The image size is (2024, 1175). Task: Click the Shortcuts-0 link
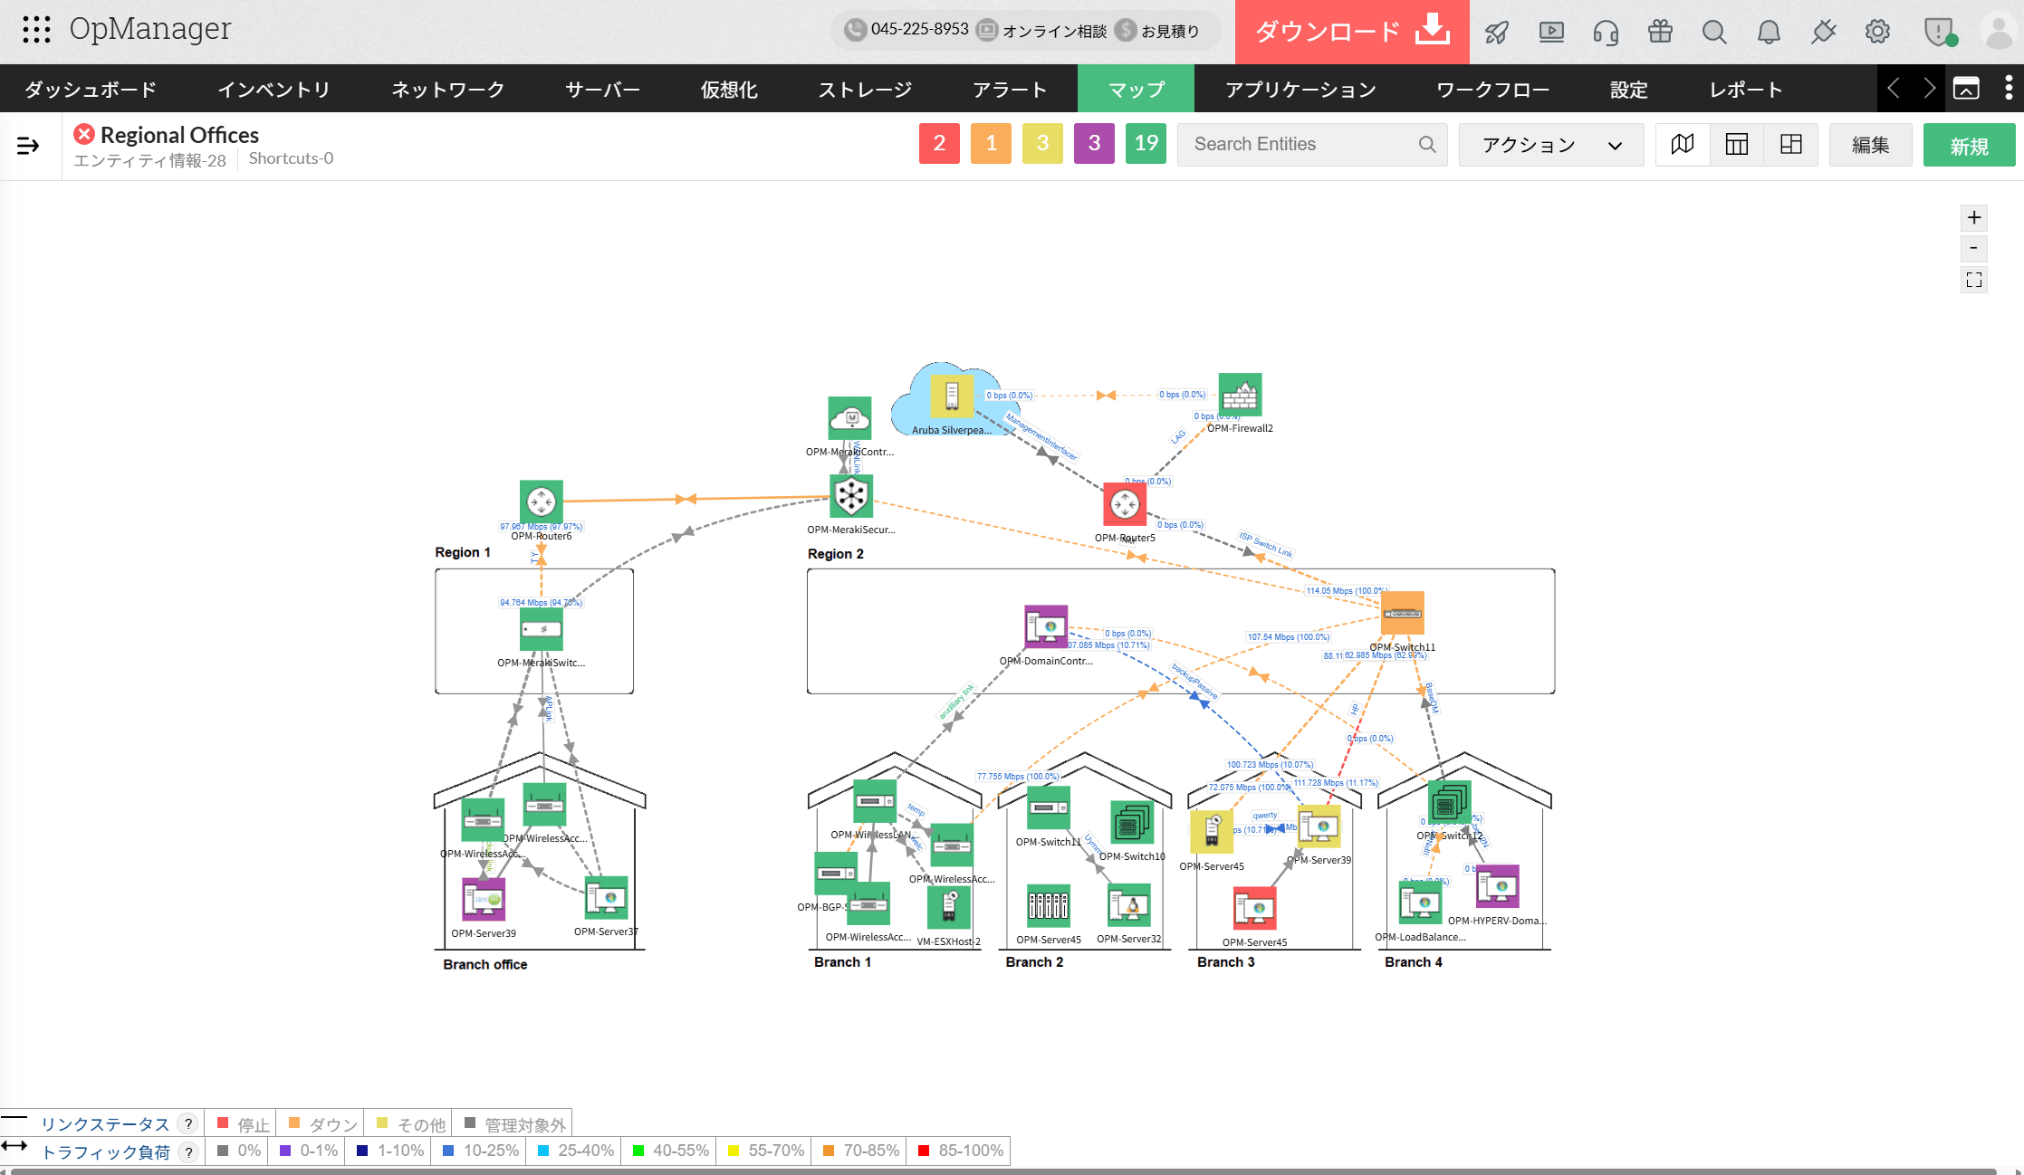[x=291, y=158]
